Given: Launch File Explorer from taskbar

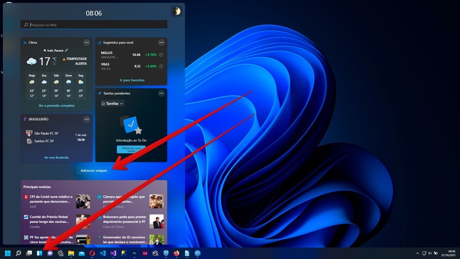Looking at the screenshot, I should (x=71, y=253).
